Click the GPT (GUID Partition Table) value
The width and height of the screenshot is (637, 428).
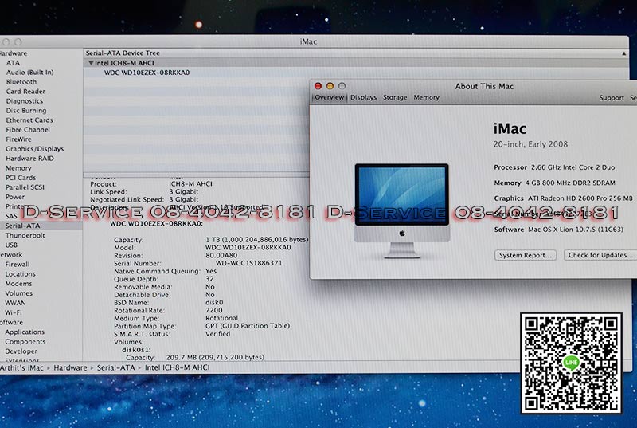(248, 326)
